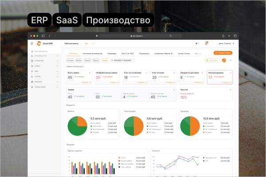Screen dimensions: 266x177
Task: Select the Мои filter next to Рабочая панель
Action: tap(94, 43)
